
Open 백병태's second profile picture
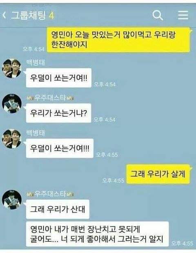click(x=12, y=139)
